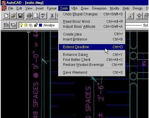Open a file with the folder icon
The image size is (149, 118).
click(13, 16)
